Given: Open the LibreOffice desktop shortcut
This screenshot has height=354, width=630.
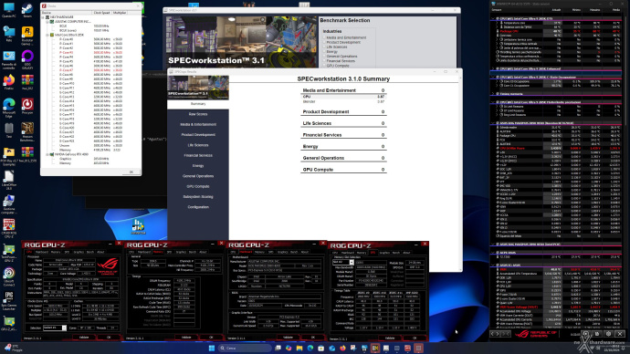Looking at the screenshot, I should pos(9,180).
